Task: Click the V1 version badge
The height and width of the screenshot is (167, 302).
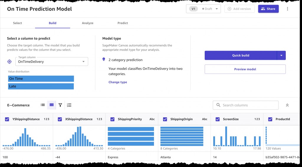Action: [x=193, y=9]
